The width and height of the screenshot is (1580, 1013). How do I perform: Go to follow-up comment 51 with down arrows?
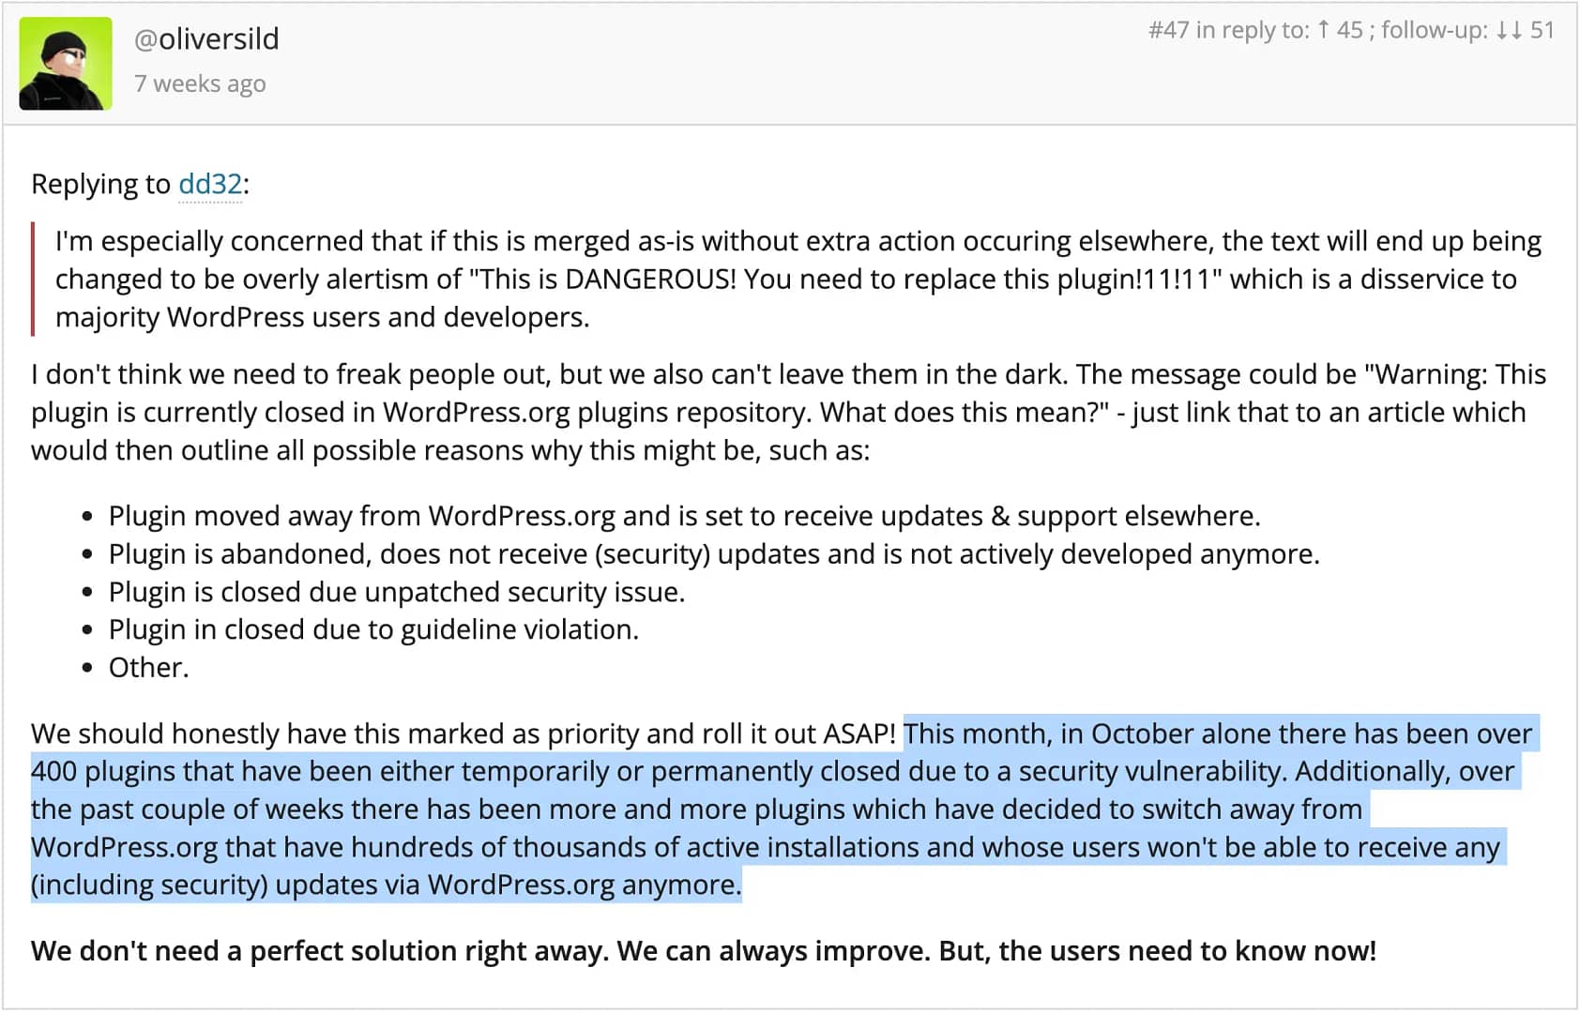(1526, 30)
